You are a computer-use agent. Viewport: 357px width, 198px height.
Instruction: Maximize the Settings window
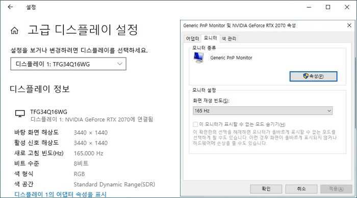point(328,7)
